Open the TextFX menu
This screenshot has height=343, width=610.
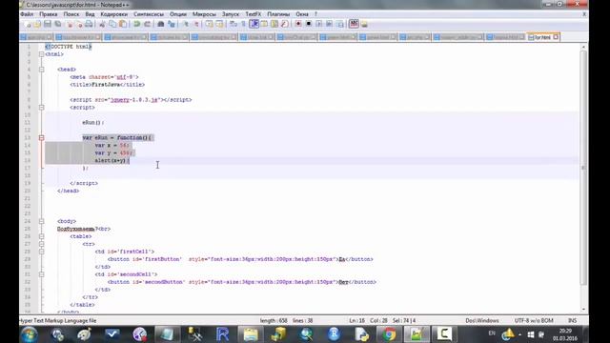coord(254,14)
